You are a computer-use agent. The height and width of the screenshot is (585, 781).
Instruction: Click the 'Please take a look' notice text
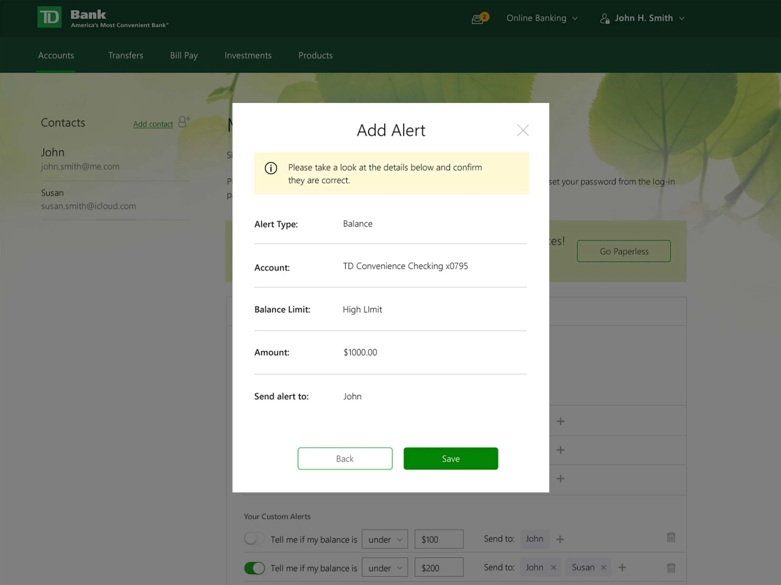[385, 174]
